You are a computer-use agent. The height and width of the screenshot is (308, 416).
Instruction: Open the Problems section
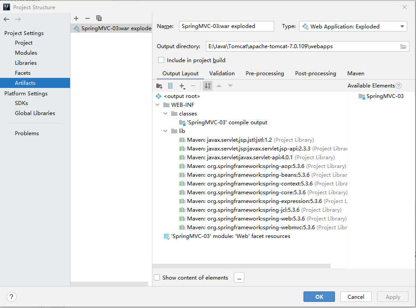pyautogui.click(x=27, y=133)
